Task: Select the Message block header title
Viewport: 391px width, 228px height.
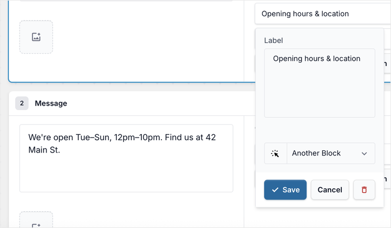Action: point(51,103)
